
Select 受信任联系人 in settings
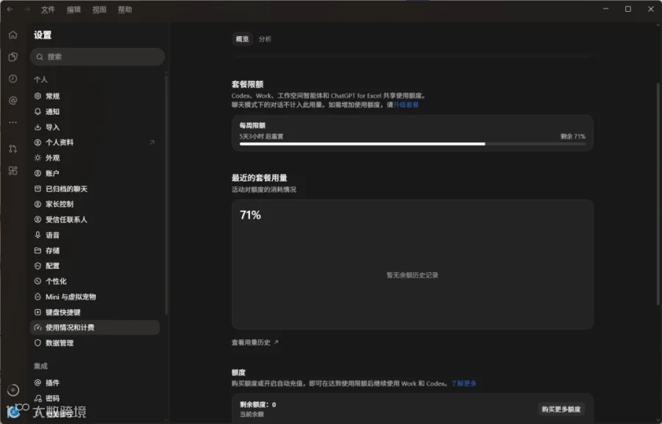pyautogui.click(x=95, y=219)
